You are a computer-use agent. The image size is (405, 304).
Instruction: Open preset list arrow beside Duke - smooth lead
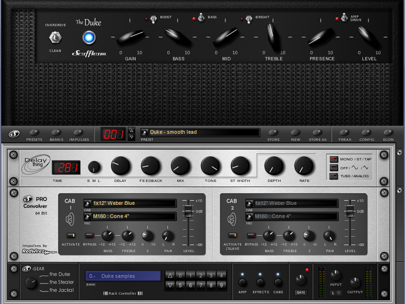click(x=144, y=132)
